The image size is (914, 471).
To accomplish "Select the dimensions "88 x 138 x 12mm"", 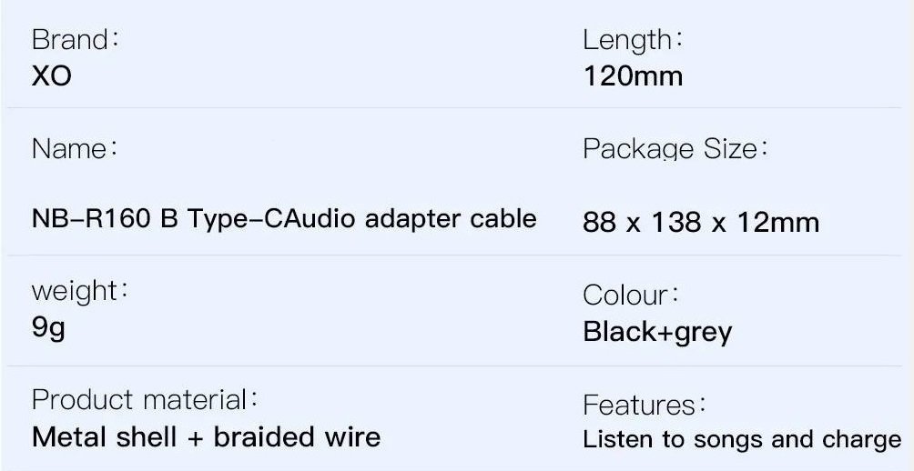I will pos(701,223).
